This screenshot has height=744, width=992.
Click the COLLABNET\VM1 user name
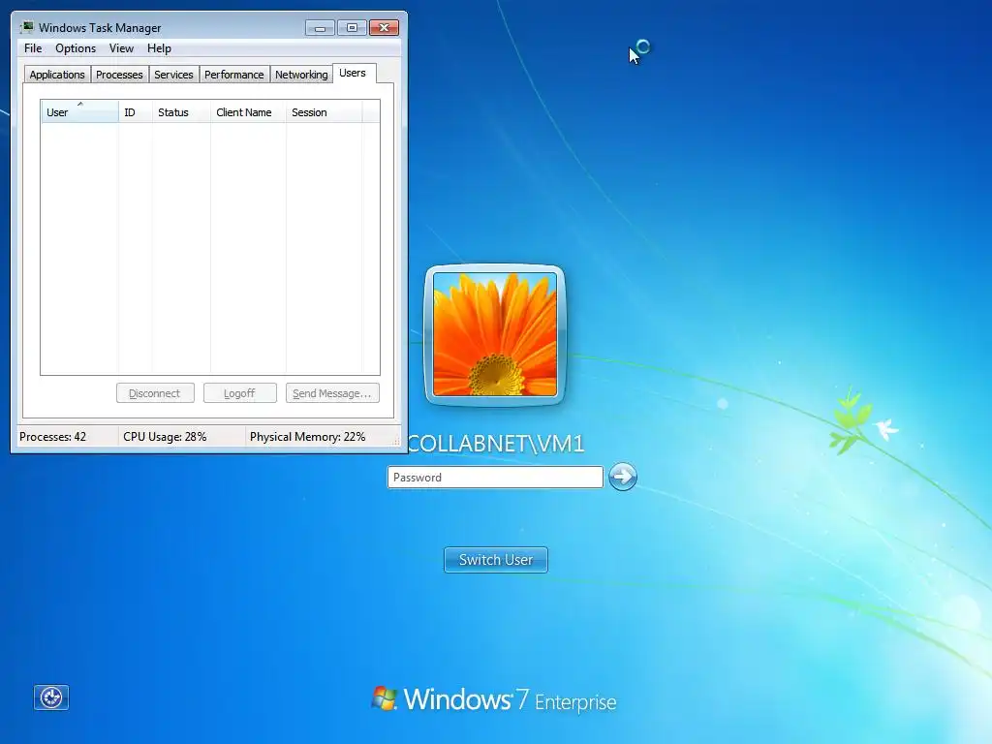coord(496,444)
